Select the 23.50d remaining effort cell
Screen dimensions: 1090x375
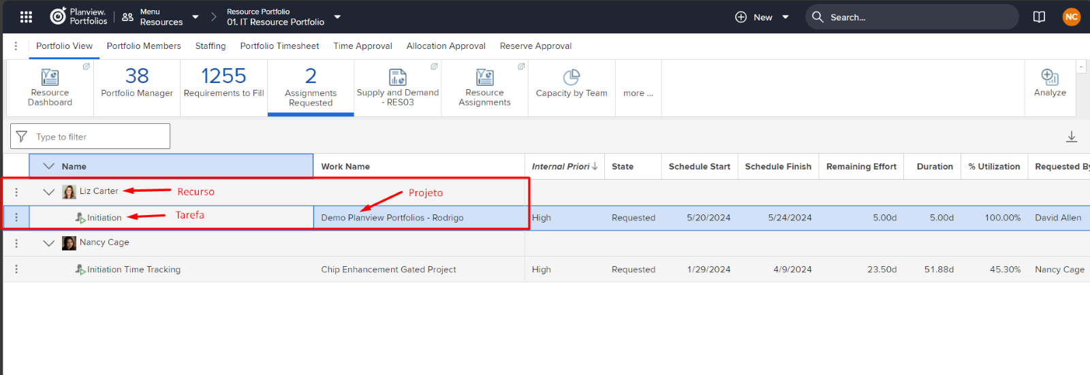click(861, 270)
